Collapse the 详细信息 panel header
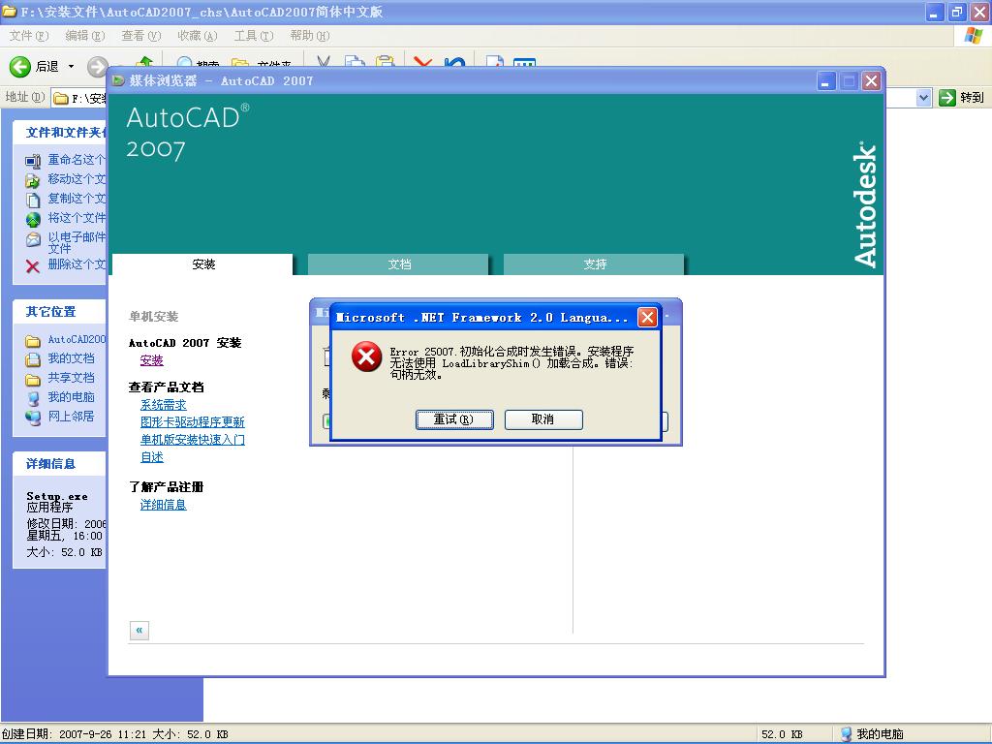 (x=59, y=464)
